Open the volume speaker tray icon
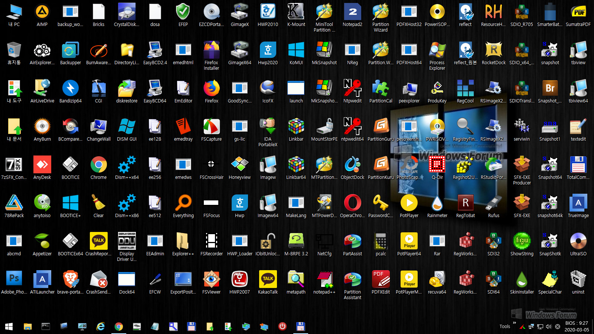This screenshot has height=334, width=594. [x=549, y=327]
